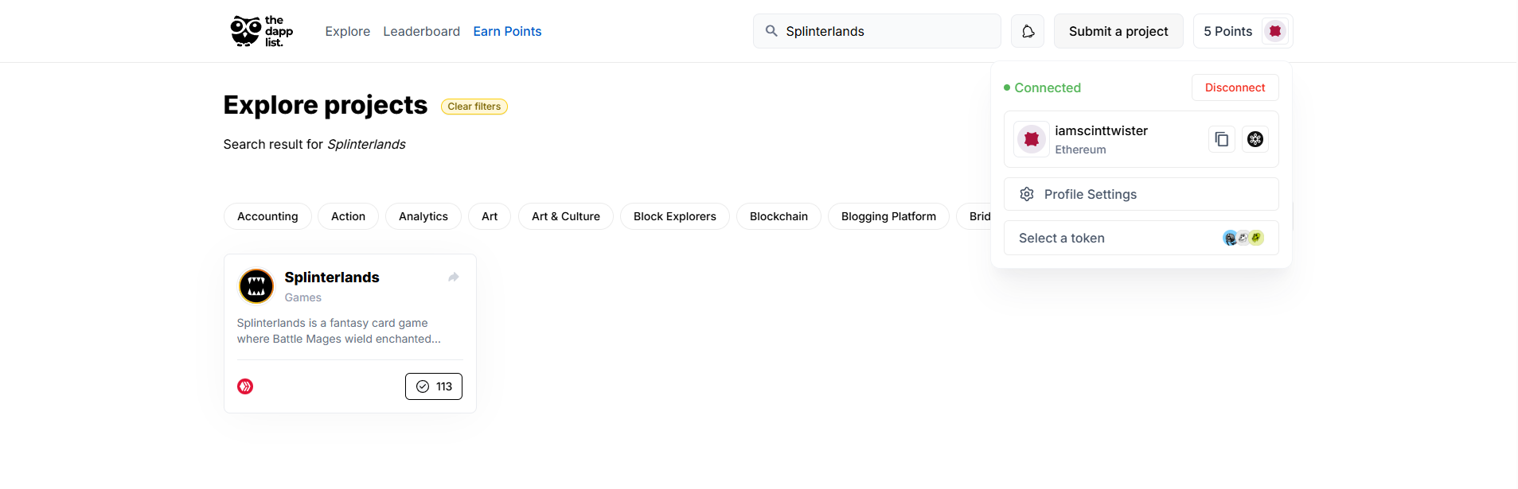Screen dimensions: 1518x489
Task: Click the Splinterlands card description text
Action: [x=339, y=331]
